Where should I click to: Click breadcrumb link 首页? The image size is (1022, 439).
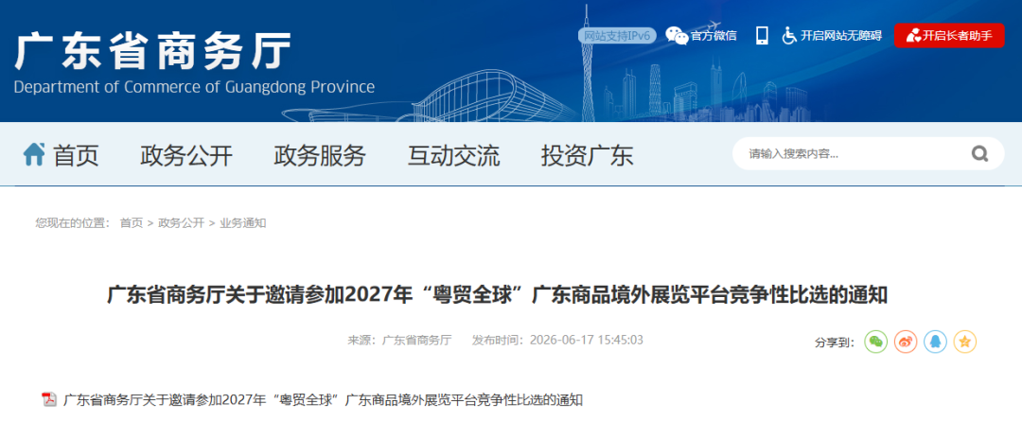coord(131,223)
